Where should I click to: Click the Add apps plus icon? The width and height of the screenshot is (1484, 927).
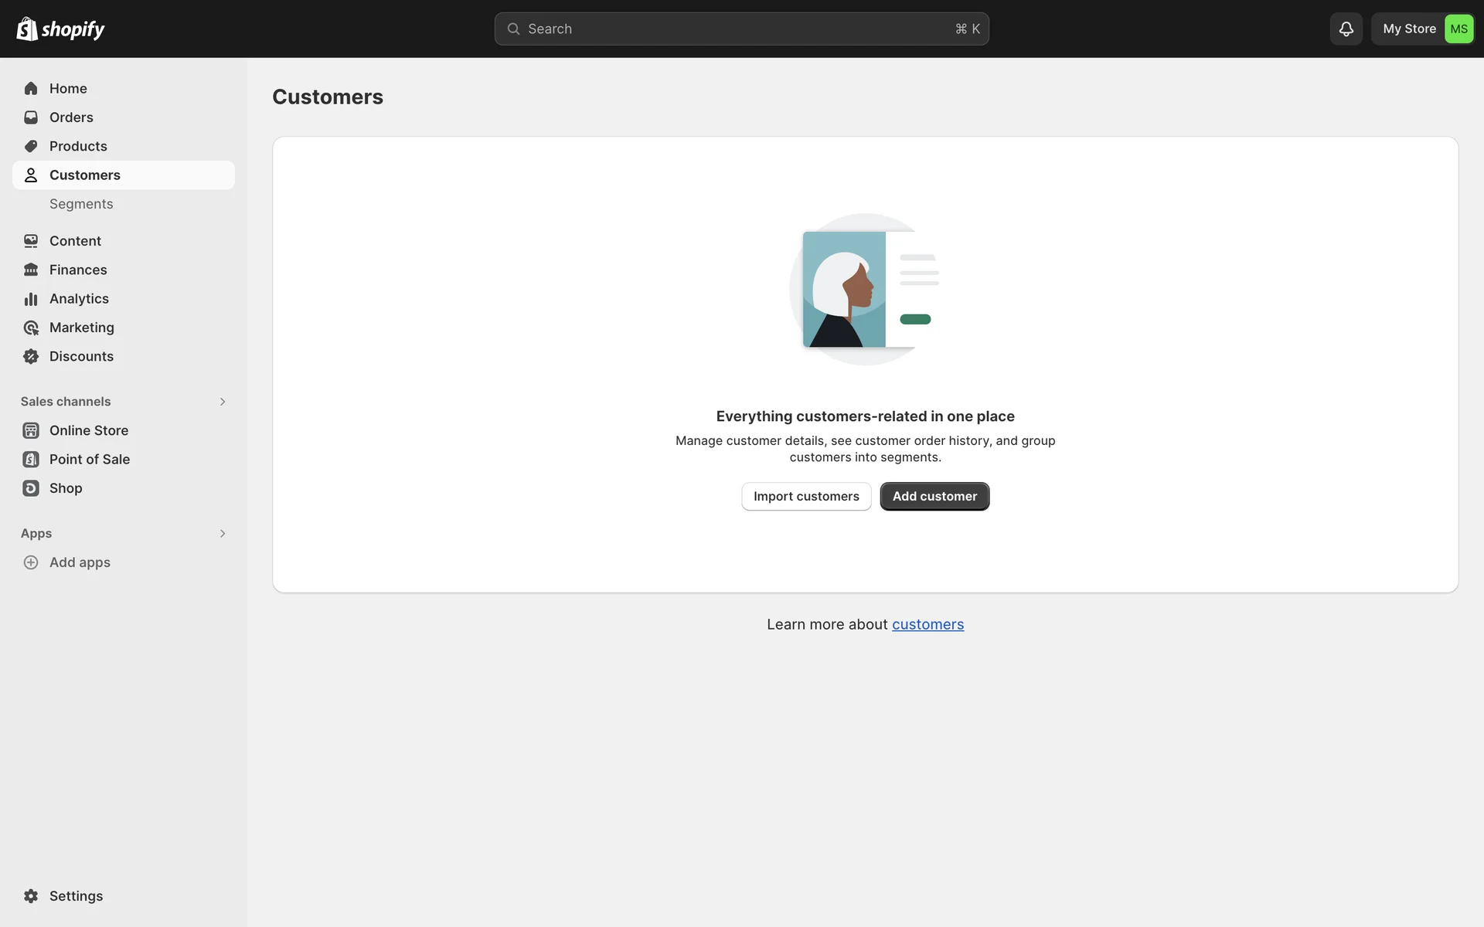coord(31,562)
